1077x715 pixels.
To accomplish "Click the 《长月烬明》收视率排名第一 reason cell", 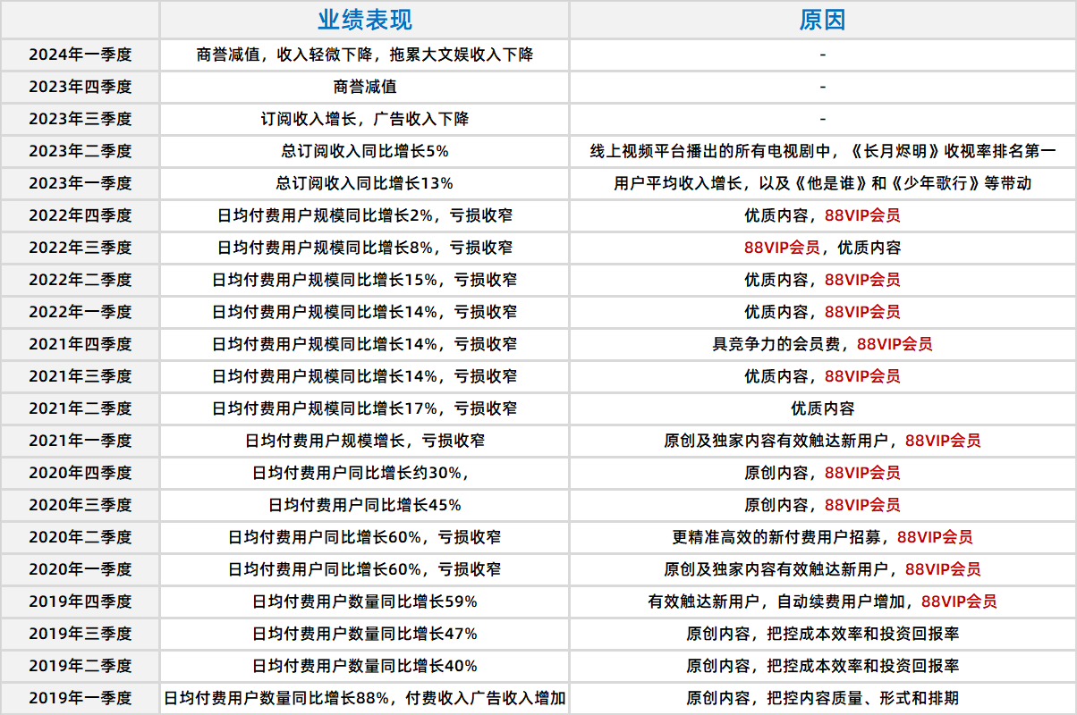I will coord(823,151).
